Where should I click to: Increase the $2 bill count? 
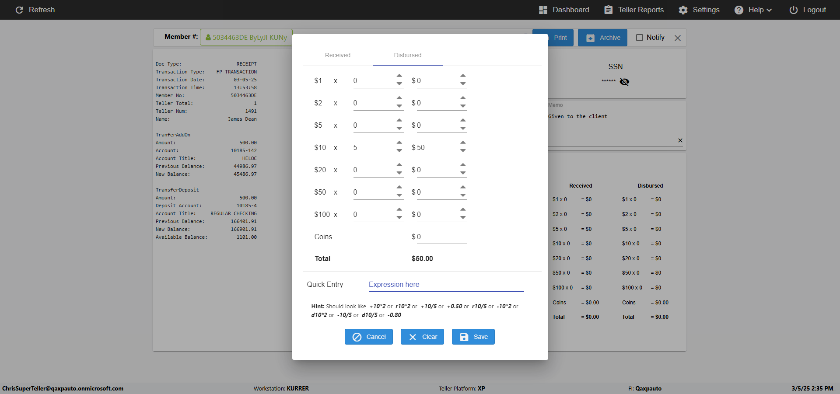[399, 98]
